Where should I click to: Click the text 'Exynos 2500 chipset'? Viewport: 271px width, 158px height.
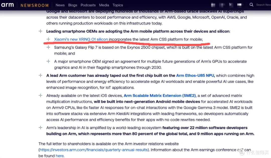click(146, 47)
